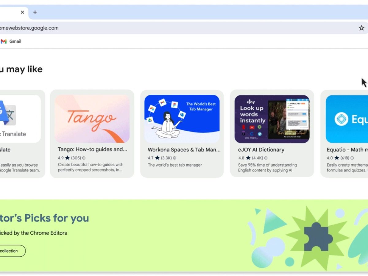Viewport: 368px width, 276px height.
Task: Close the current browser tab
Action: point(22,12)
